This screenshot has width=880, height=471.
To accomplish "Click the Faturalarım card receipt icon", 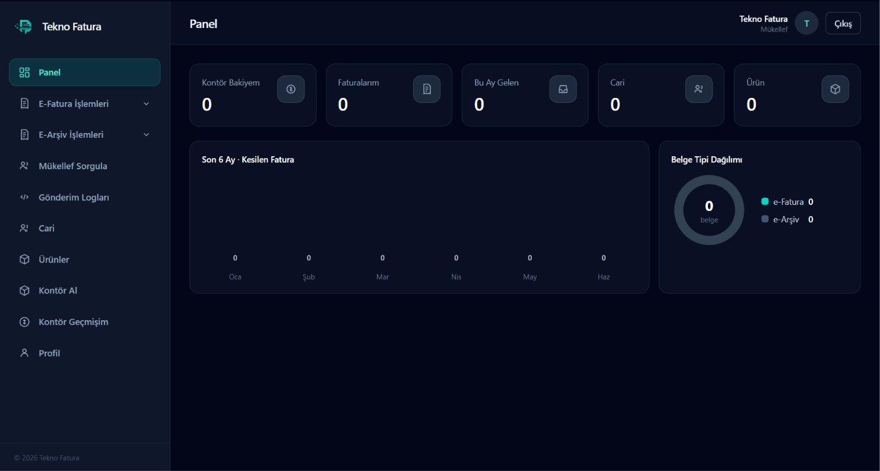I will pyautogui.click(x=427, y=89).
